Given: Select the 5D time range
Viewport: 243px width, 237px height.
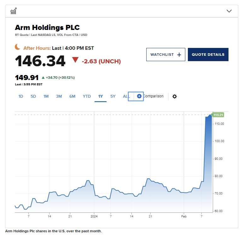Looking at the screenshot, I should click(33, 96).
